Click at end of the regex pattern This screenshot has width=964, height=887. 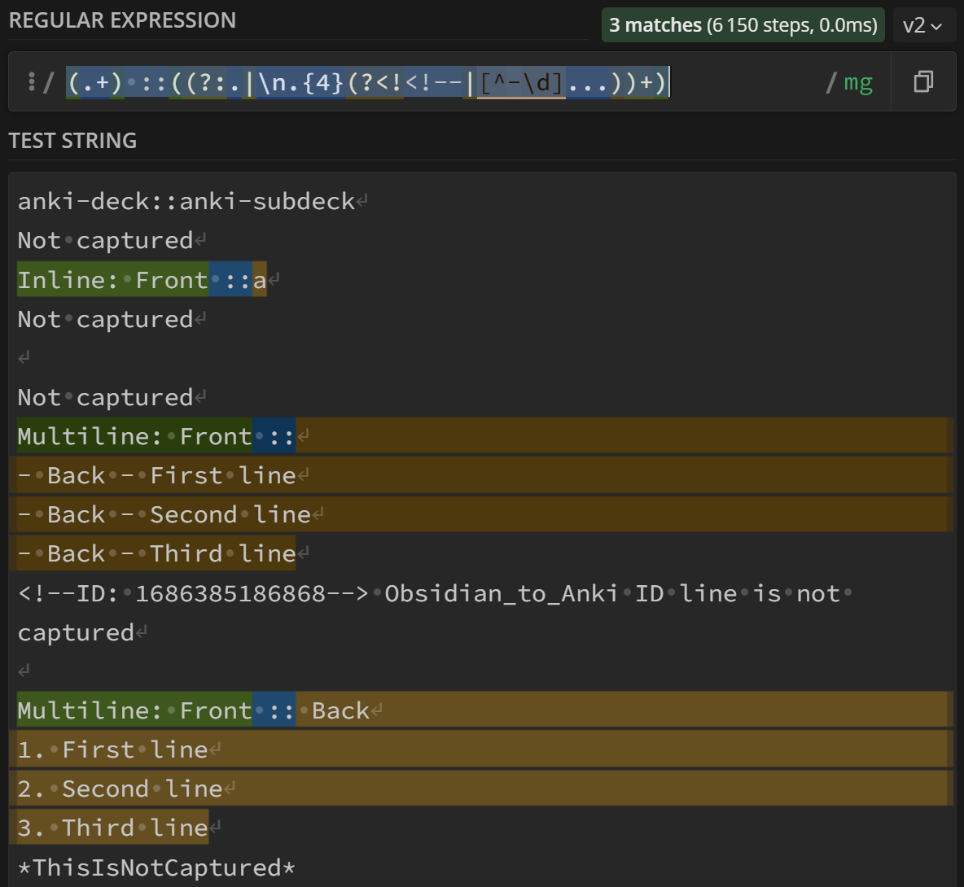coord(669,82)
